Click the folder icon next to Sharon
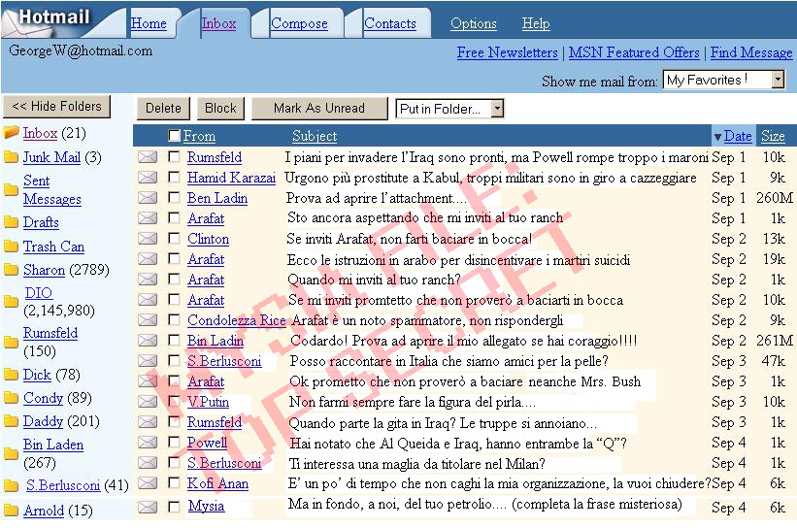Image resolution: width=797 pixels, height=528 pixels. [11, 270]
